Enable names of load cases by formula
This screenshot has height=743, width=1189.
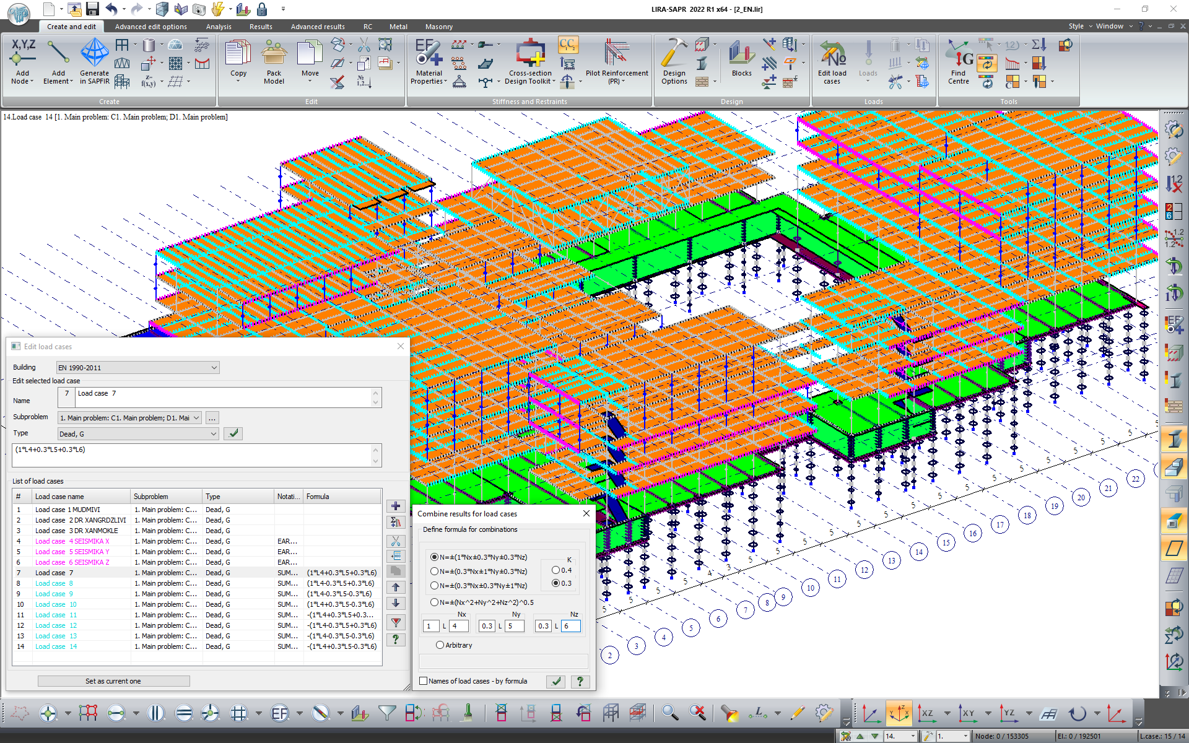(424, 681)
